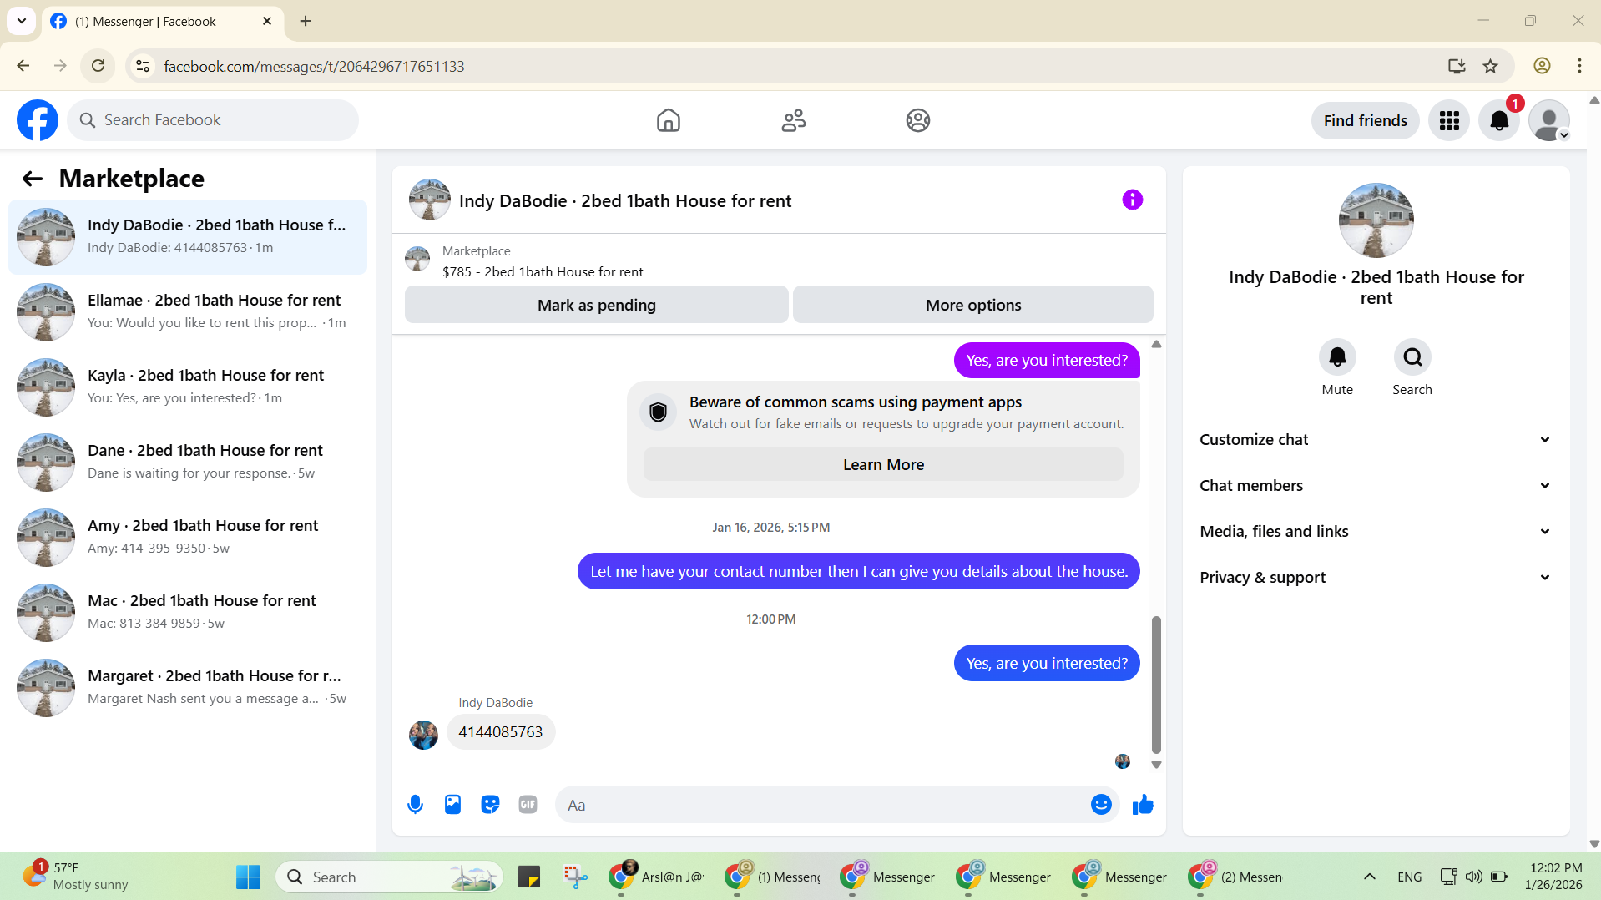Open conversation information purple icon

1132,200
